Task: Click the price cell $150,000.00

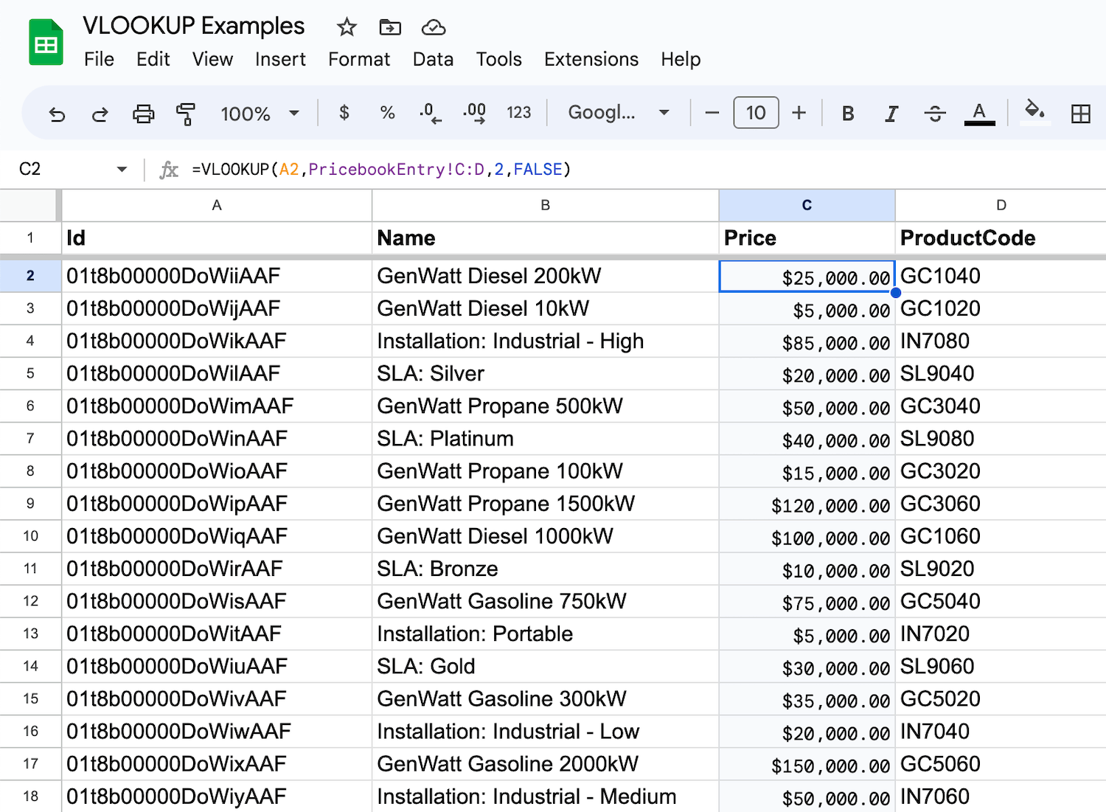Action: click(807, 764)
